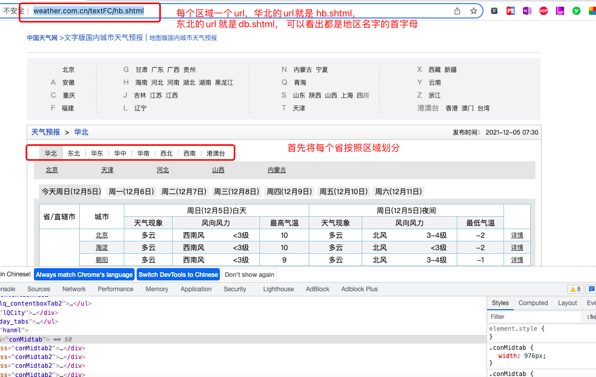Viewport: 596px width, 377px height.
Task: Select the 东北 region tab
Action: [x=74, y=154]
